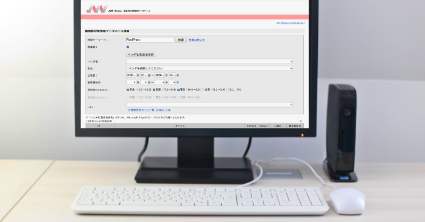This screenshot has width=425, height=222.
Task: Open the 製品 product dropdown
Action: click(x=209, y=69)
